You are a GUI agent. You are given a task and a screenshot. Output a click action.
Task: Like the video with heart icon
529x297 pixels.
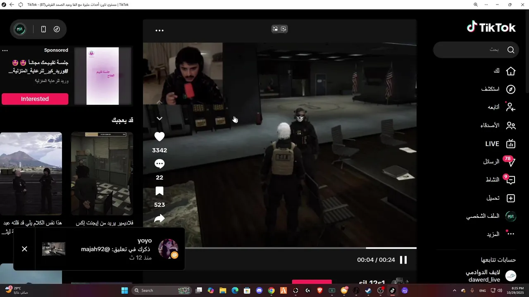click(160, 137)
